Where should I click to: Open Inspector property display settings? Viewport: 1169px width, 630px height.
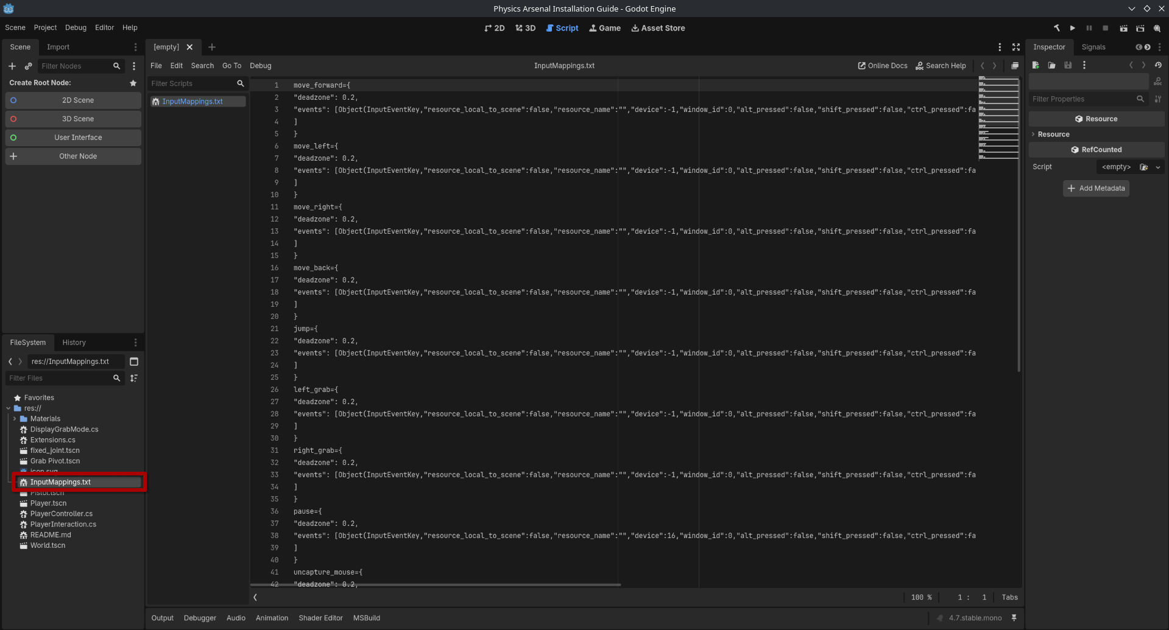coord(1158,99)
